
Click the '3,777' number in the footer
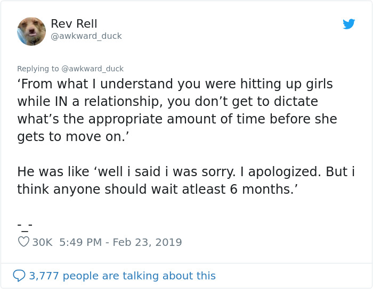(x=43, y=276)
